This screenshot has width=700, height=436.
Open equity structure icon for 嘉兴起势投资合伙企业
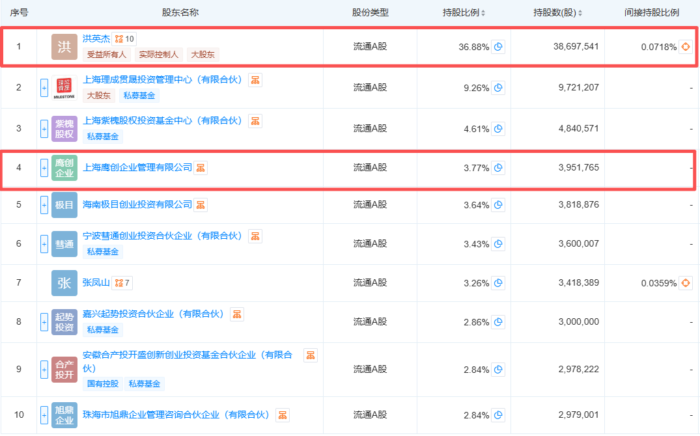[x=237, y=314]
